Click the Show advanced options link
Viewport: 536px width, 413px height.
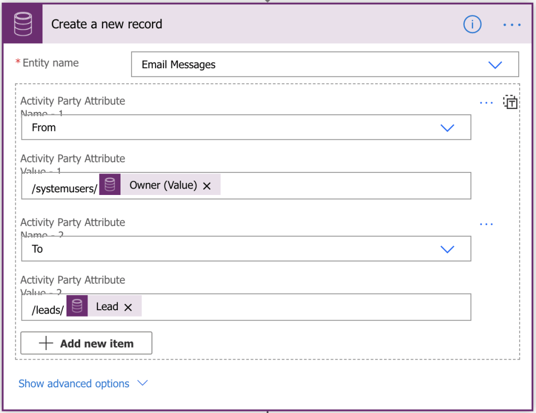click(73, 383)
